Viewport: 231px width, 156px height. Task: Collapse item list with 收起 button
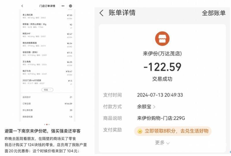click(x=47, y=90)
